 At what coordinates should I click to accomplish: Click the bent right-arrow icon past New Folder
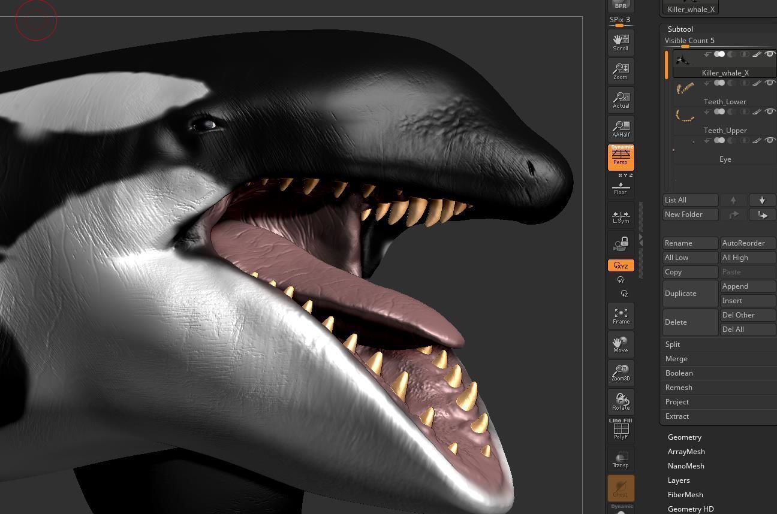coord(762,214)
